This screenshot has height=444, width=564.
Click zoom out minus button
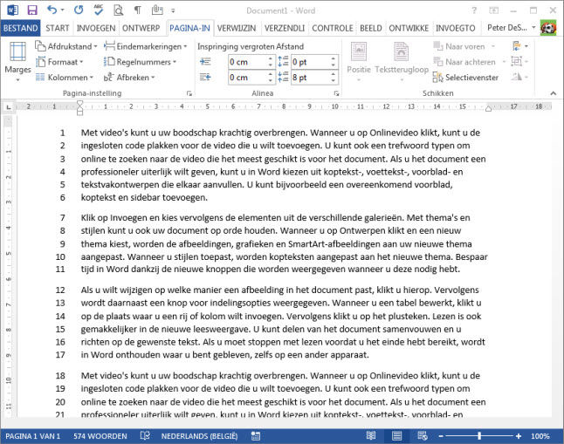[441, 436]
